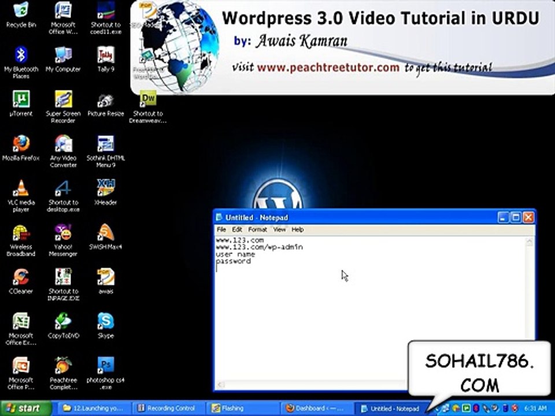The height and width of the screenshot is (416, 555).
Task: Launch the Tally 9 desktop icon
Action: coord(105,59)
